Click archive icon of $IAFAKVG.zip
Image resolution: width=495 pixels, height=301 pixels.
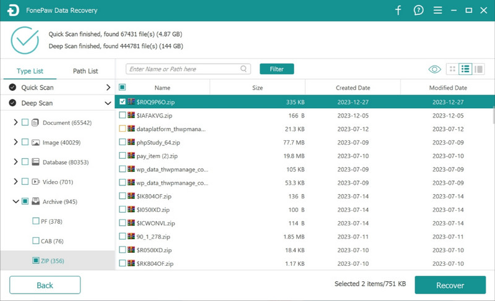131,116
